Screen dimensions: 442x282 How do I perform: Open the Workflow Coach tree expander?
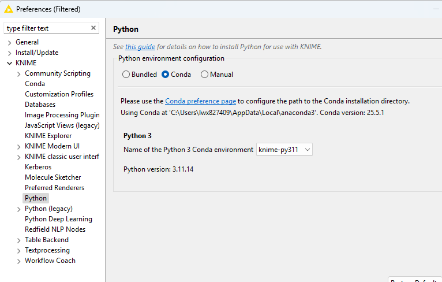(19, 261)
